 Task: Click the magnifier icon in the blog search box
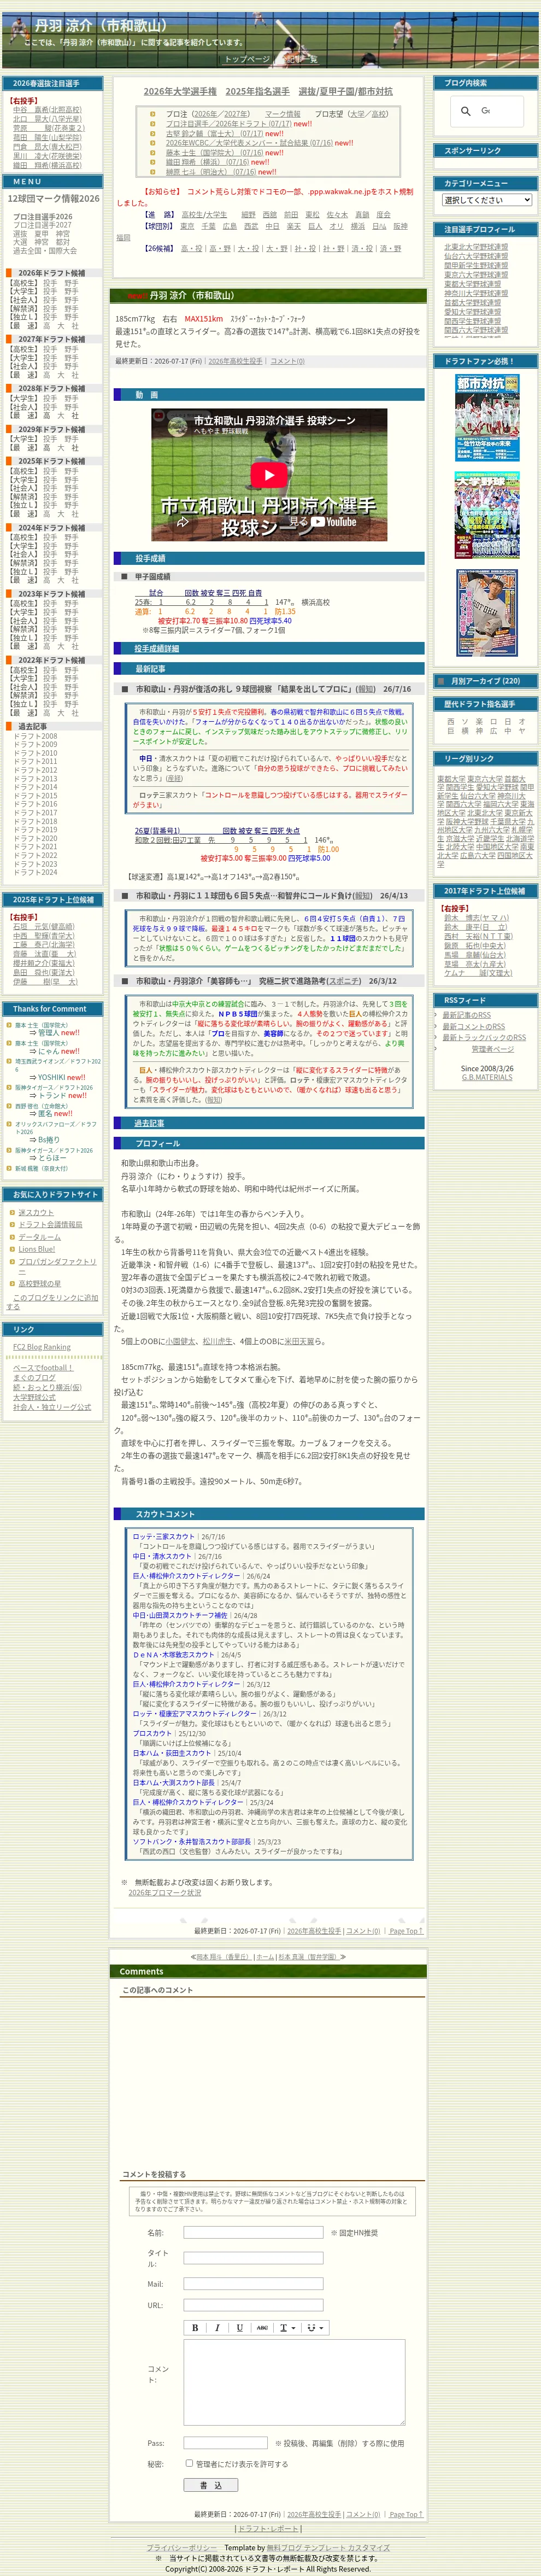click(x=466, y=111)
